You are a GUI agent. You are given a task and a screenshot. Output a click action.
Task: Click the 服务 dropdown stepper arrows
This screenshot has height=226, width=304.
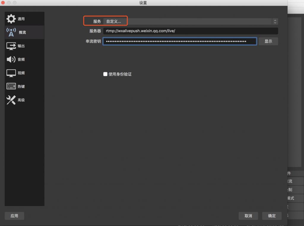click(275, 21)
